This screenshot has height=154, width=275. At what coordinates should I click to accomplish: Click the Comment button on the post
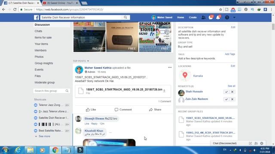[123, 110]
